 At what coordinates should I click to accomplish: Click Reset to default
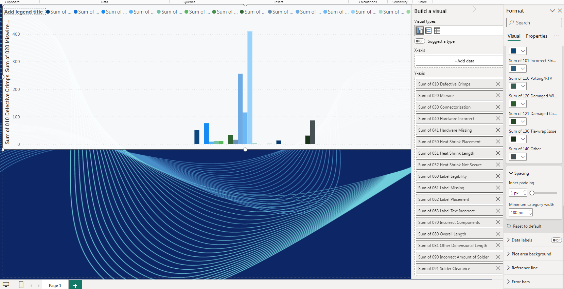(x=524, y=226)
